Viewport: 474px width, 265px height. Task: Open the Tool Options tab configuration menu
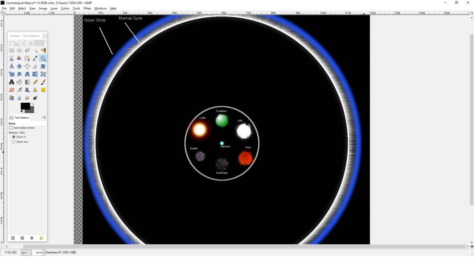coord(44,118)
